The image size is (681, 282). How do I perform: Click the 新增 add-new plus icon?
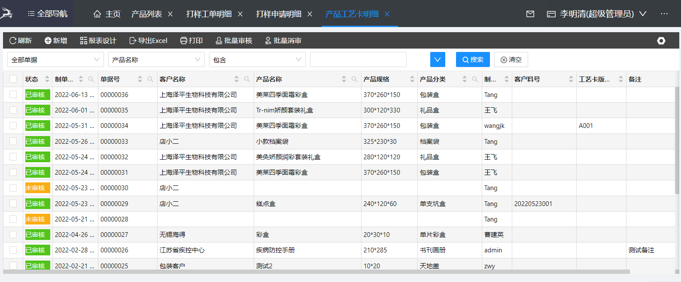click(48, 41)
